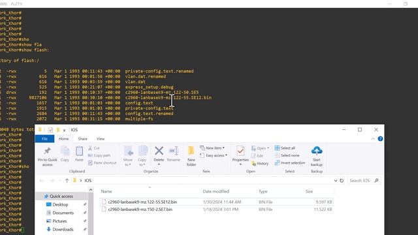Open the Easy access dropdown
The width and height of the screenshot is (418, 235).
[214, 155]
